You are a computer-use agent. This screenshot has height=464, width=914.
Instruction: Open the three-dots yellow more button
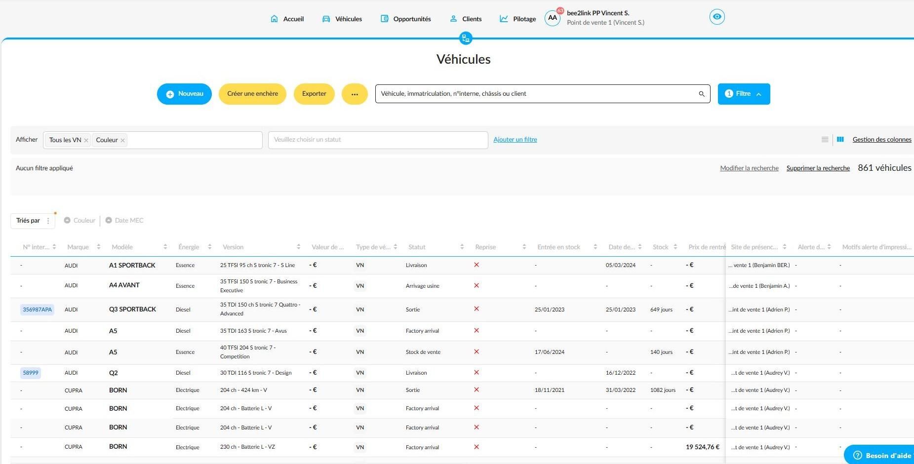click(x=355, y=94)
